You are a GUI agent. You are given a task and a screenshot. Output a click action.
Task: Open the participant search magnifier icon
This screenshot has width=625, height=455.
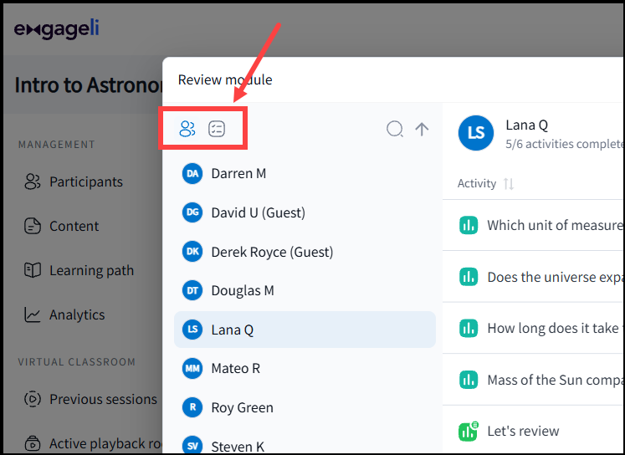pyautogui.click(x=395, y=129)
